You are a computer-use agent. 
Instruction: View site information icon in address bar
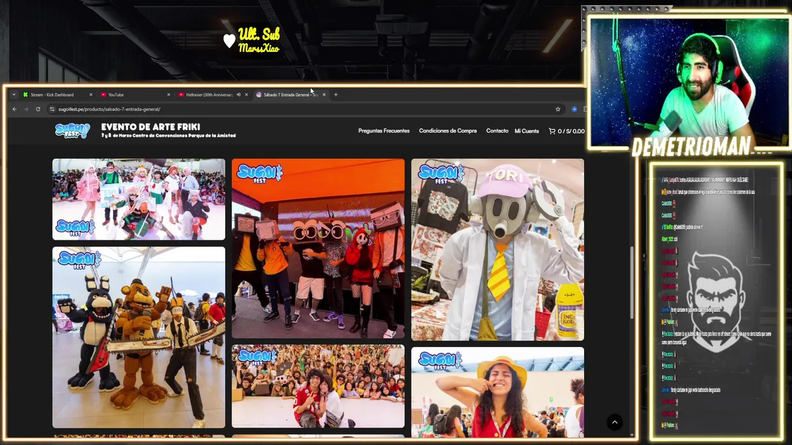52,109
